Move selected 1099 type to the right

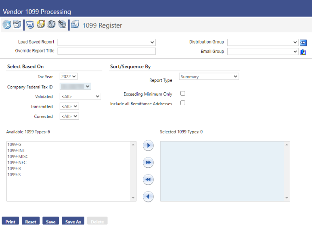pos(148,146)
